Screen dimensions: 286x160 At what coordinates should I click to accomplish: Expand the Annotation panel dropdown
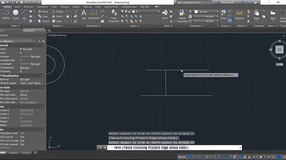(93, 26)
